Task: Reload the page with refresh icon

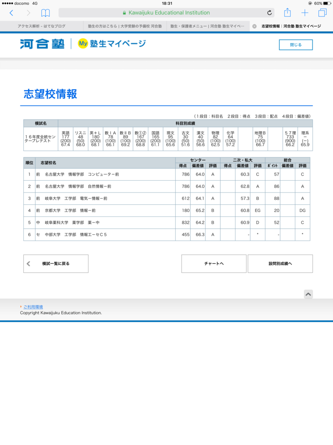Action: [270, 13]
